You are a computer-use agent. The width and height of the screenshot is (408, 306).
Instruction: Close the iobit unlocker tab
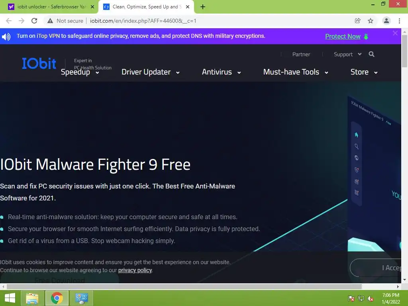[92, 7]
